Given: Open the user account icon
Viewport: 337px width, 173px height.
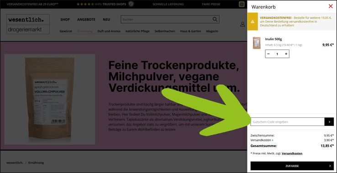Looking at the screenshot, I should [242, 24].
